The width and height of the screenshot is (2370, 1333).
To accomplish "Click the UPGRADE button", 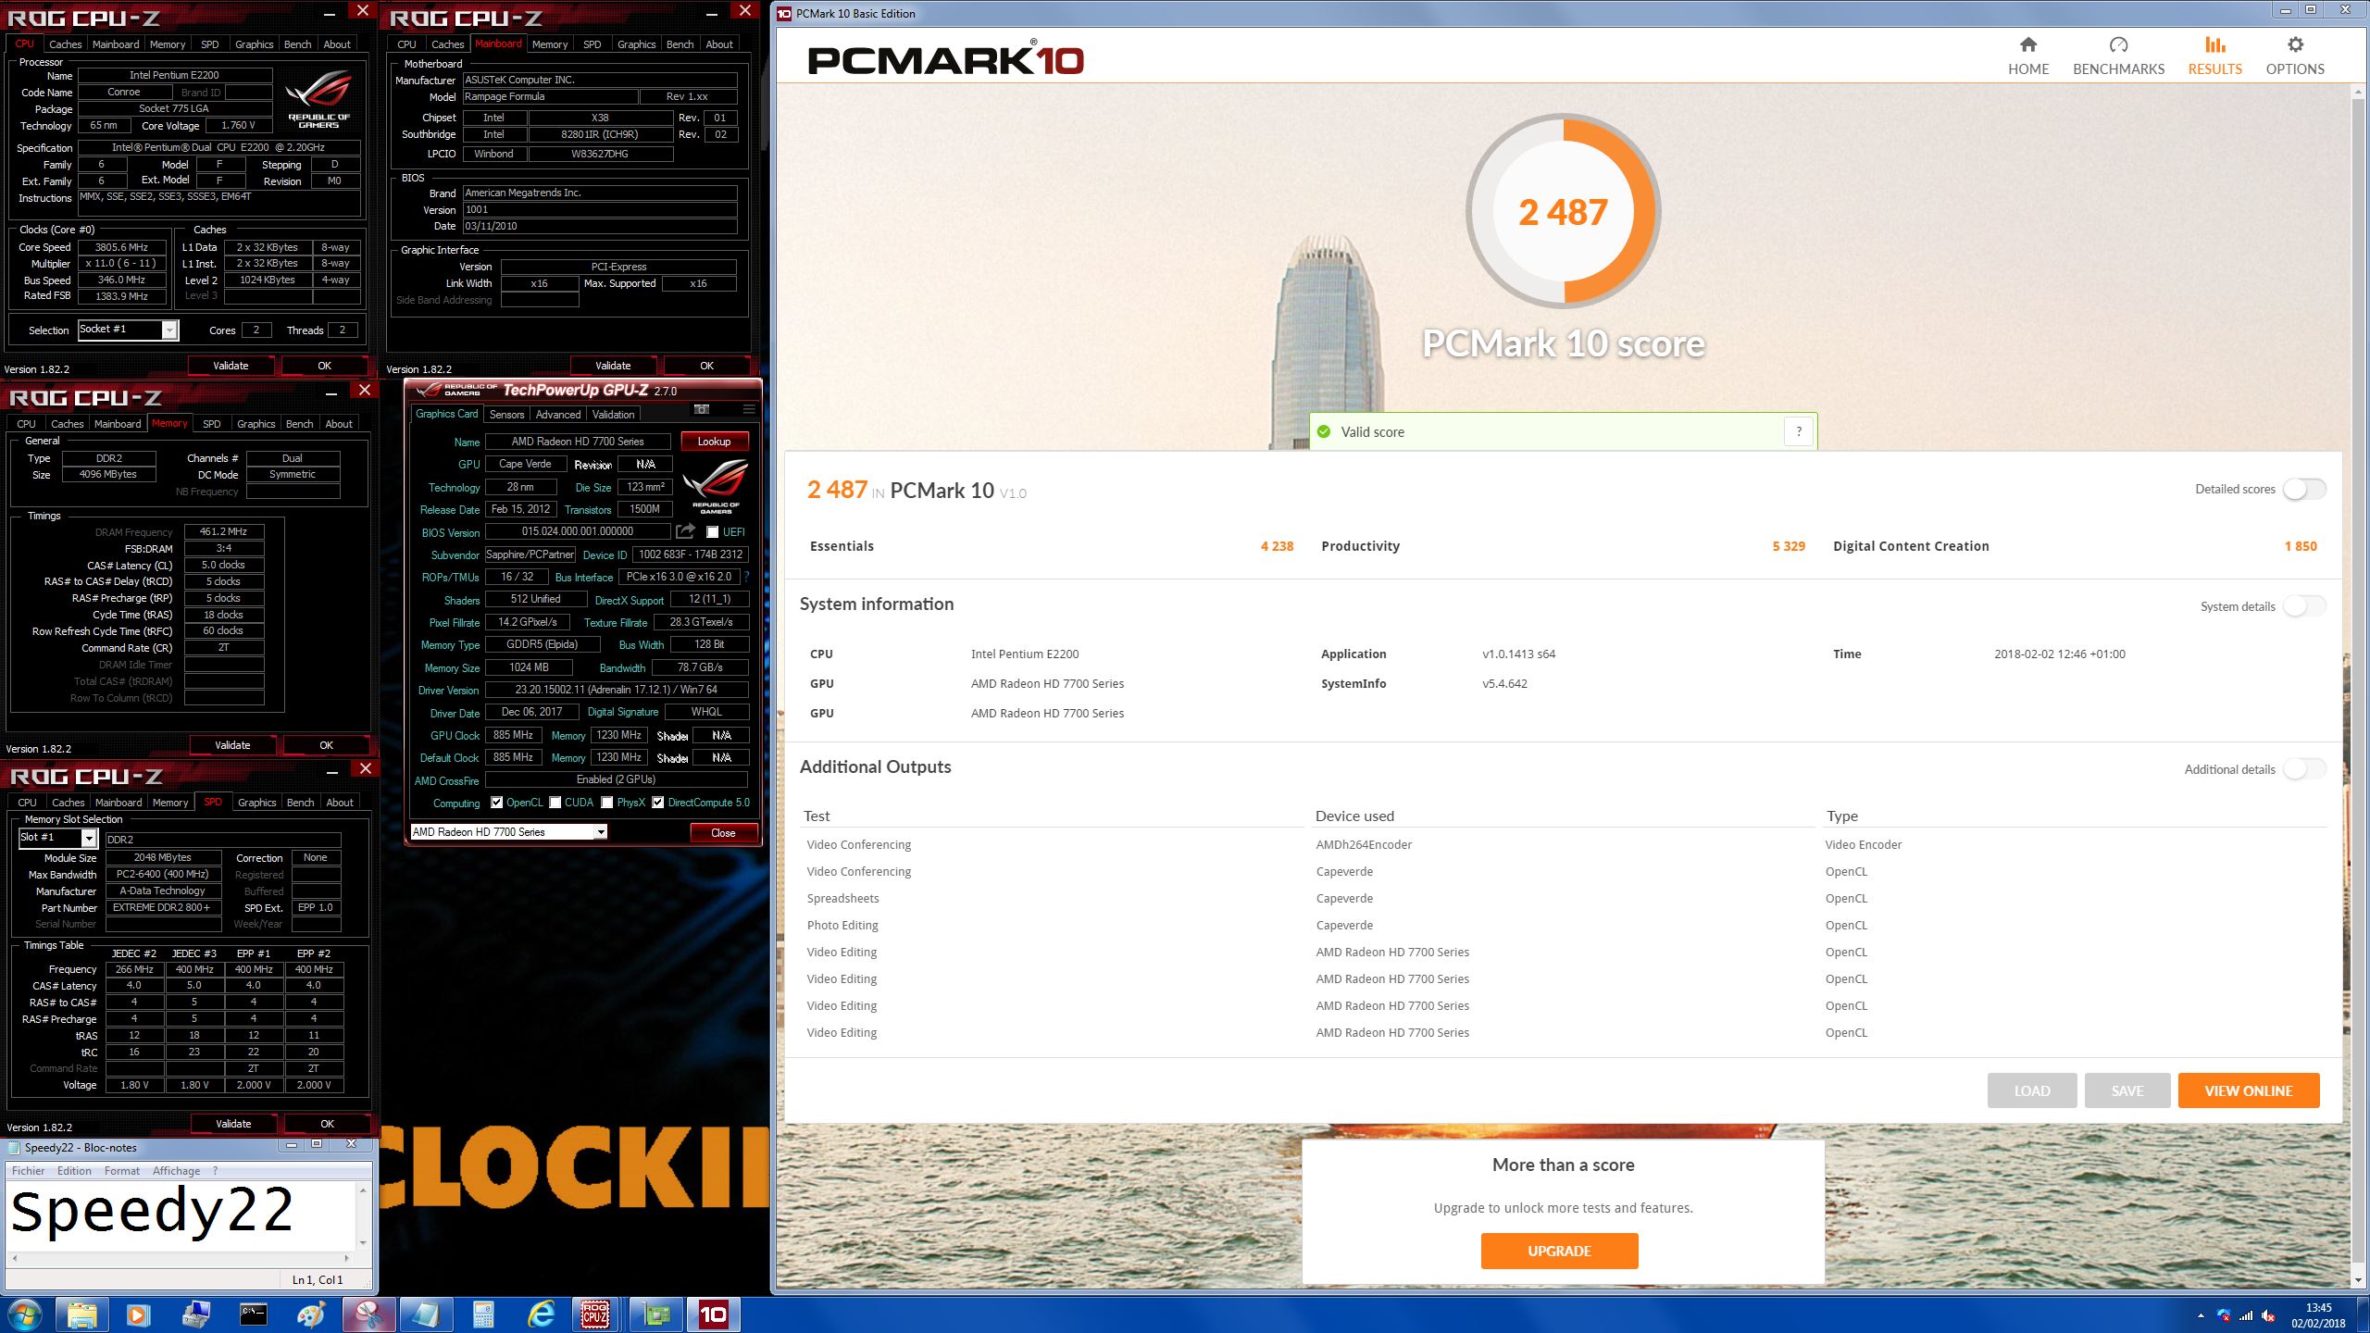I will coord(1559,1251).
